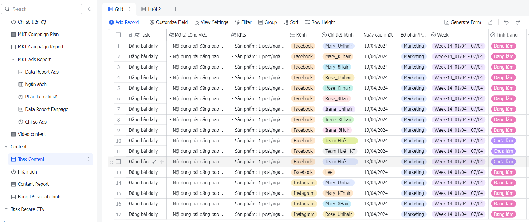Click the Marketing tag in row 9
529x222 pixels.
[414, 130]
